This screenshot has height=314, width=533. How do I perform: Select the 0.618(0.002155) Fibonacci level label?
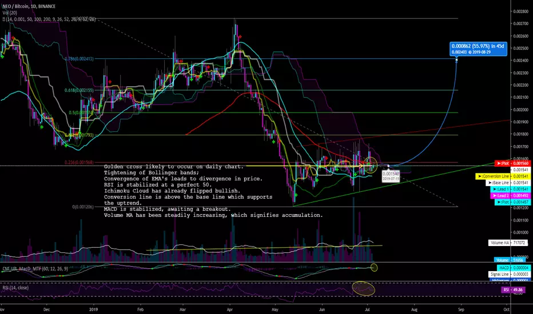tap(79, 90)
